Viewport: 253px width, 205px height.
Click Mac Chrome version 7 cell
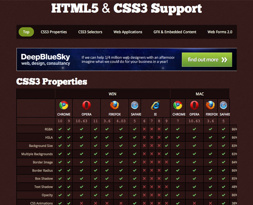[x=178, y=121]
